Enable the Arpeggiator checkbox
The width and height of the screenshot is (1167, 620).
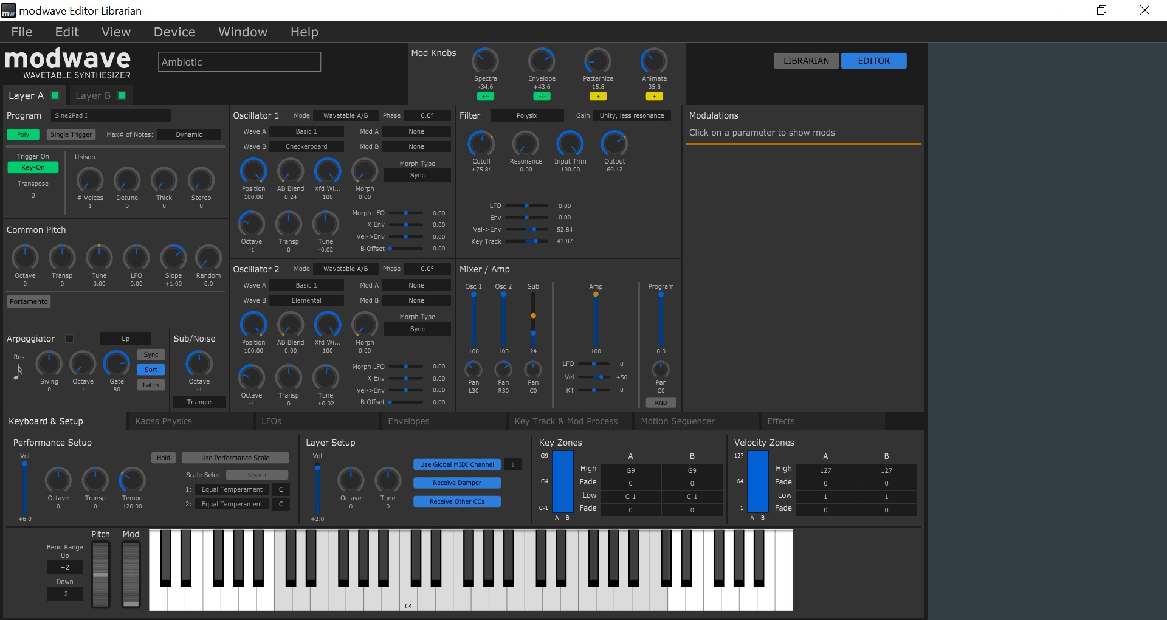[70, 339]
